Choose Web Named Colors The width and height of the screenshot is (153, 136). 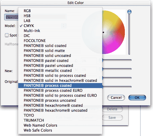[60, 126]
